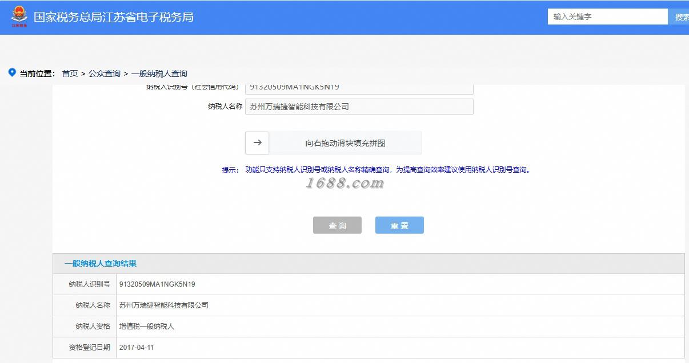Viewport: 689px width, 363px height.
Task: Click the 当前位置 label
Action: [37, 74]
